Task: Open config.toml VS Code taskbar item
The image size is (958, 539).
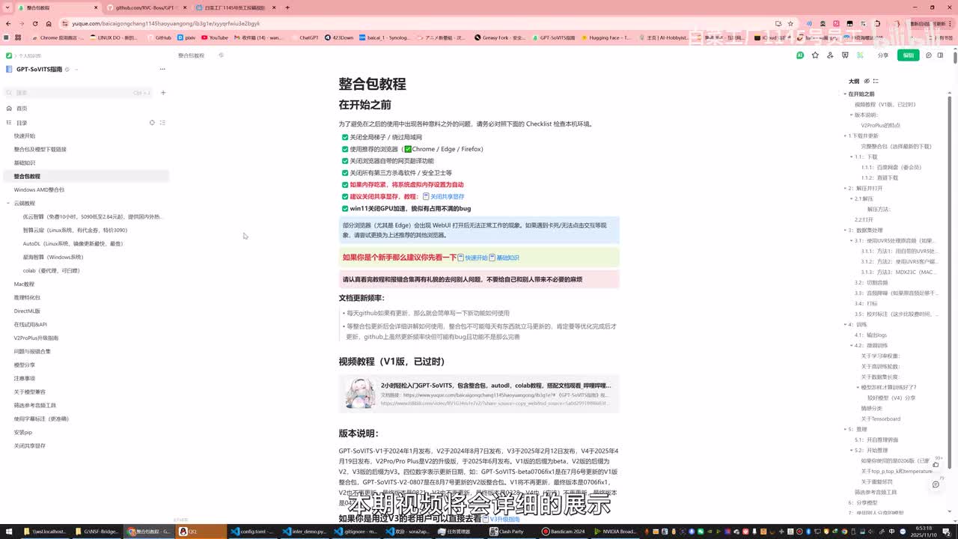Action: point(251,532)
